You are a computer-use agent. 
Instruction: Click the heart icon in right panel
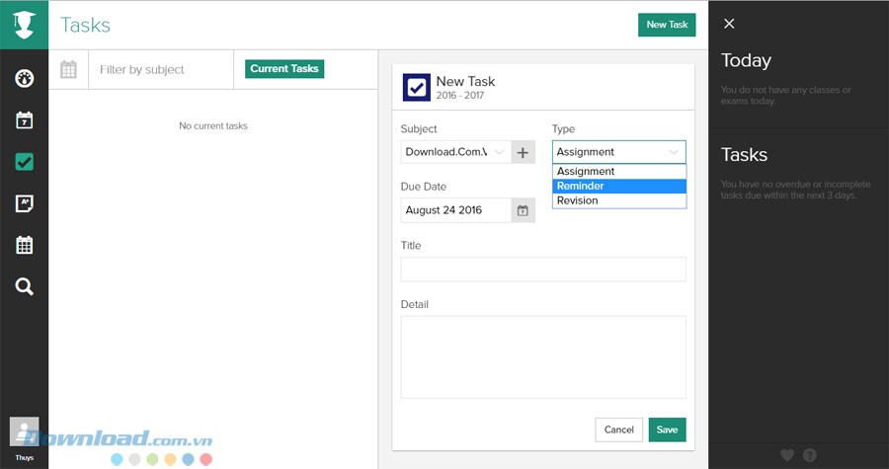tap(787, 455)
